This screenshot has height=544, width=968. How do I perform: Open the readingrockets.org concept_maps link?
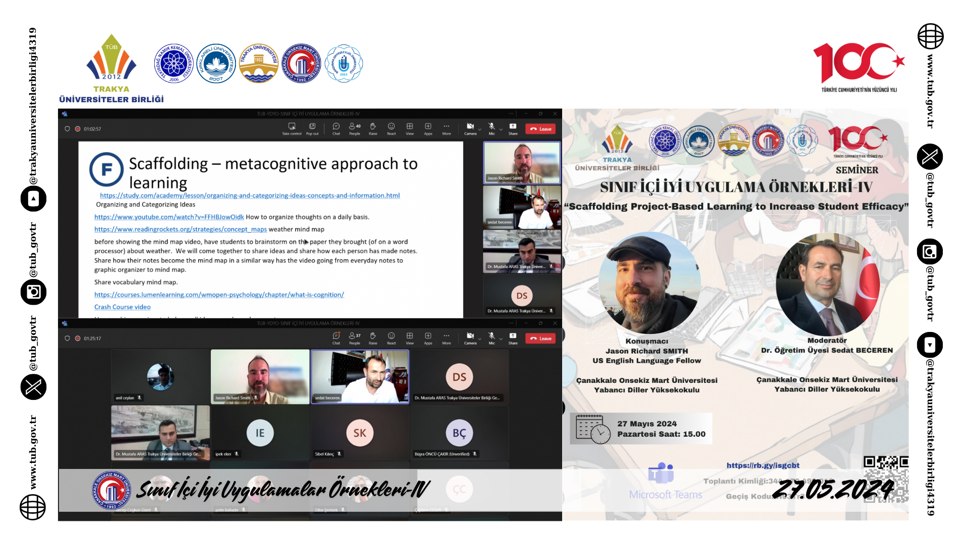click(x=180, y=229)
